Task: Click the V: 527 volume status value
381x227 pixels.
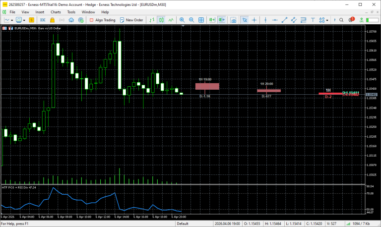Action: [332, 224]
